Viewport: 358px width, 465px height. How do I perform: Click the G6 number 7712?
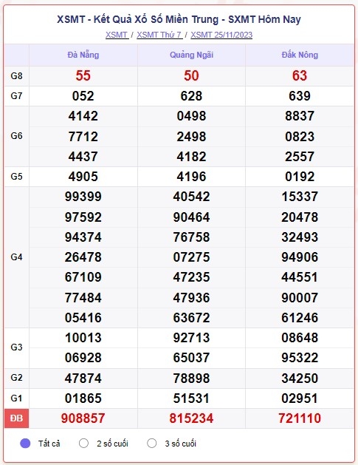pyautogui.click(x=83, y=137)
